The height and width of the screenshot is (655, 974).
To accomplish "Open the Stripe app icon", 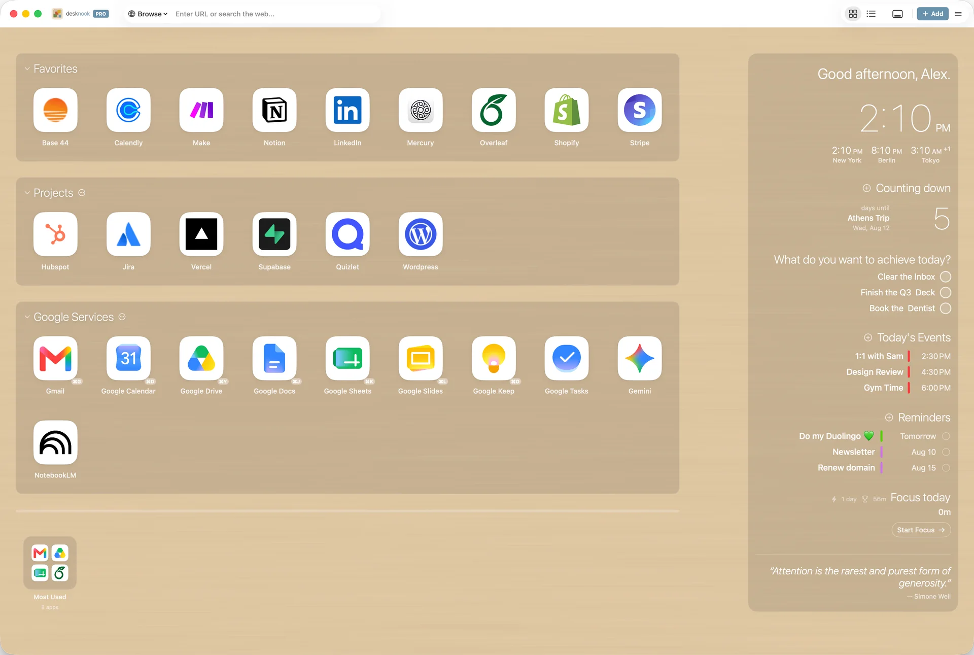I will pos(640,110).
